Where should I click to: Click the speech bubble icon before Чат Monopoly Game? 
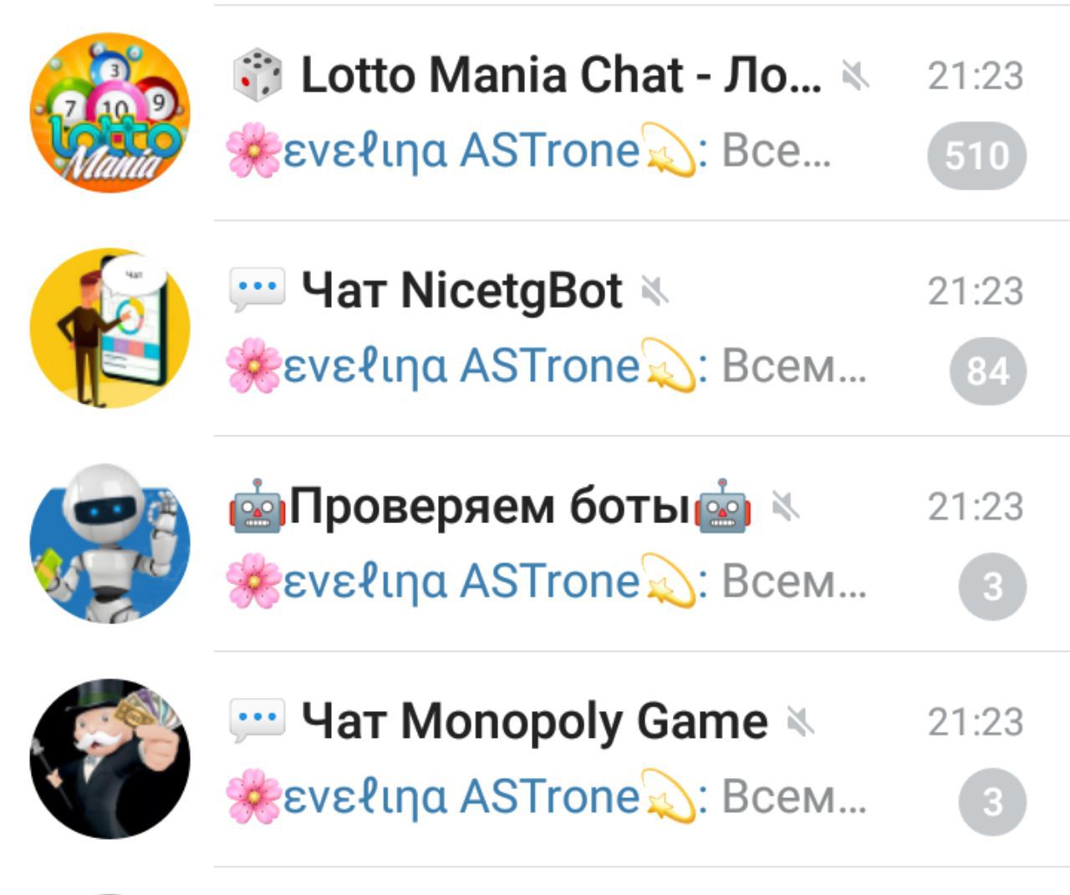[257, 721]
